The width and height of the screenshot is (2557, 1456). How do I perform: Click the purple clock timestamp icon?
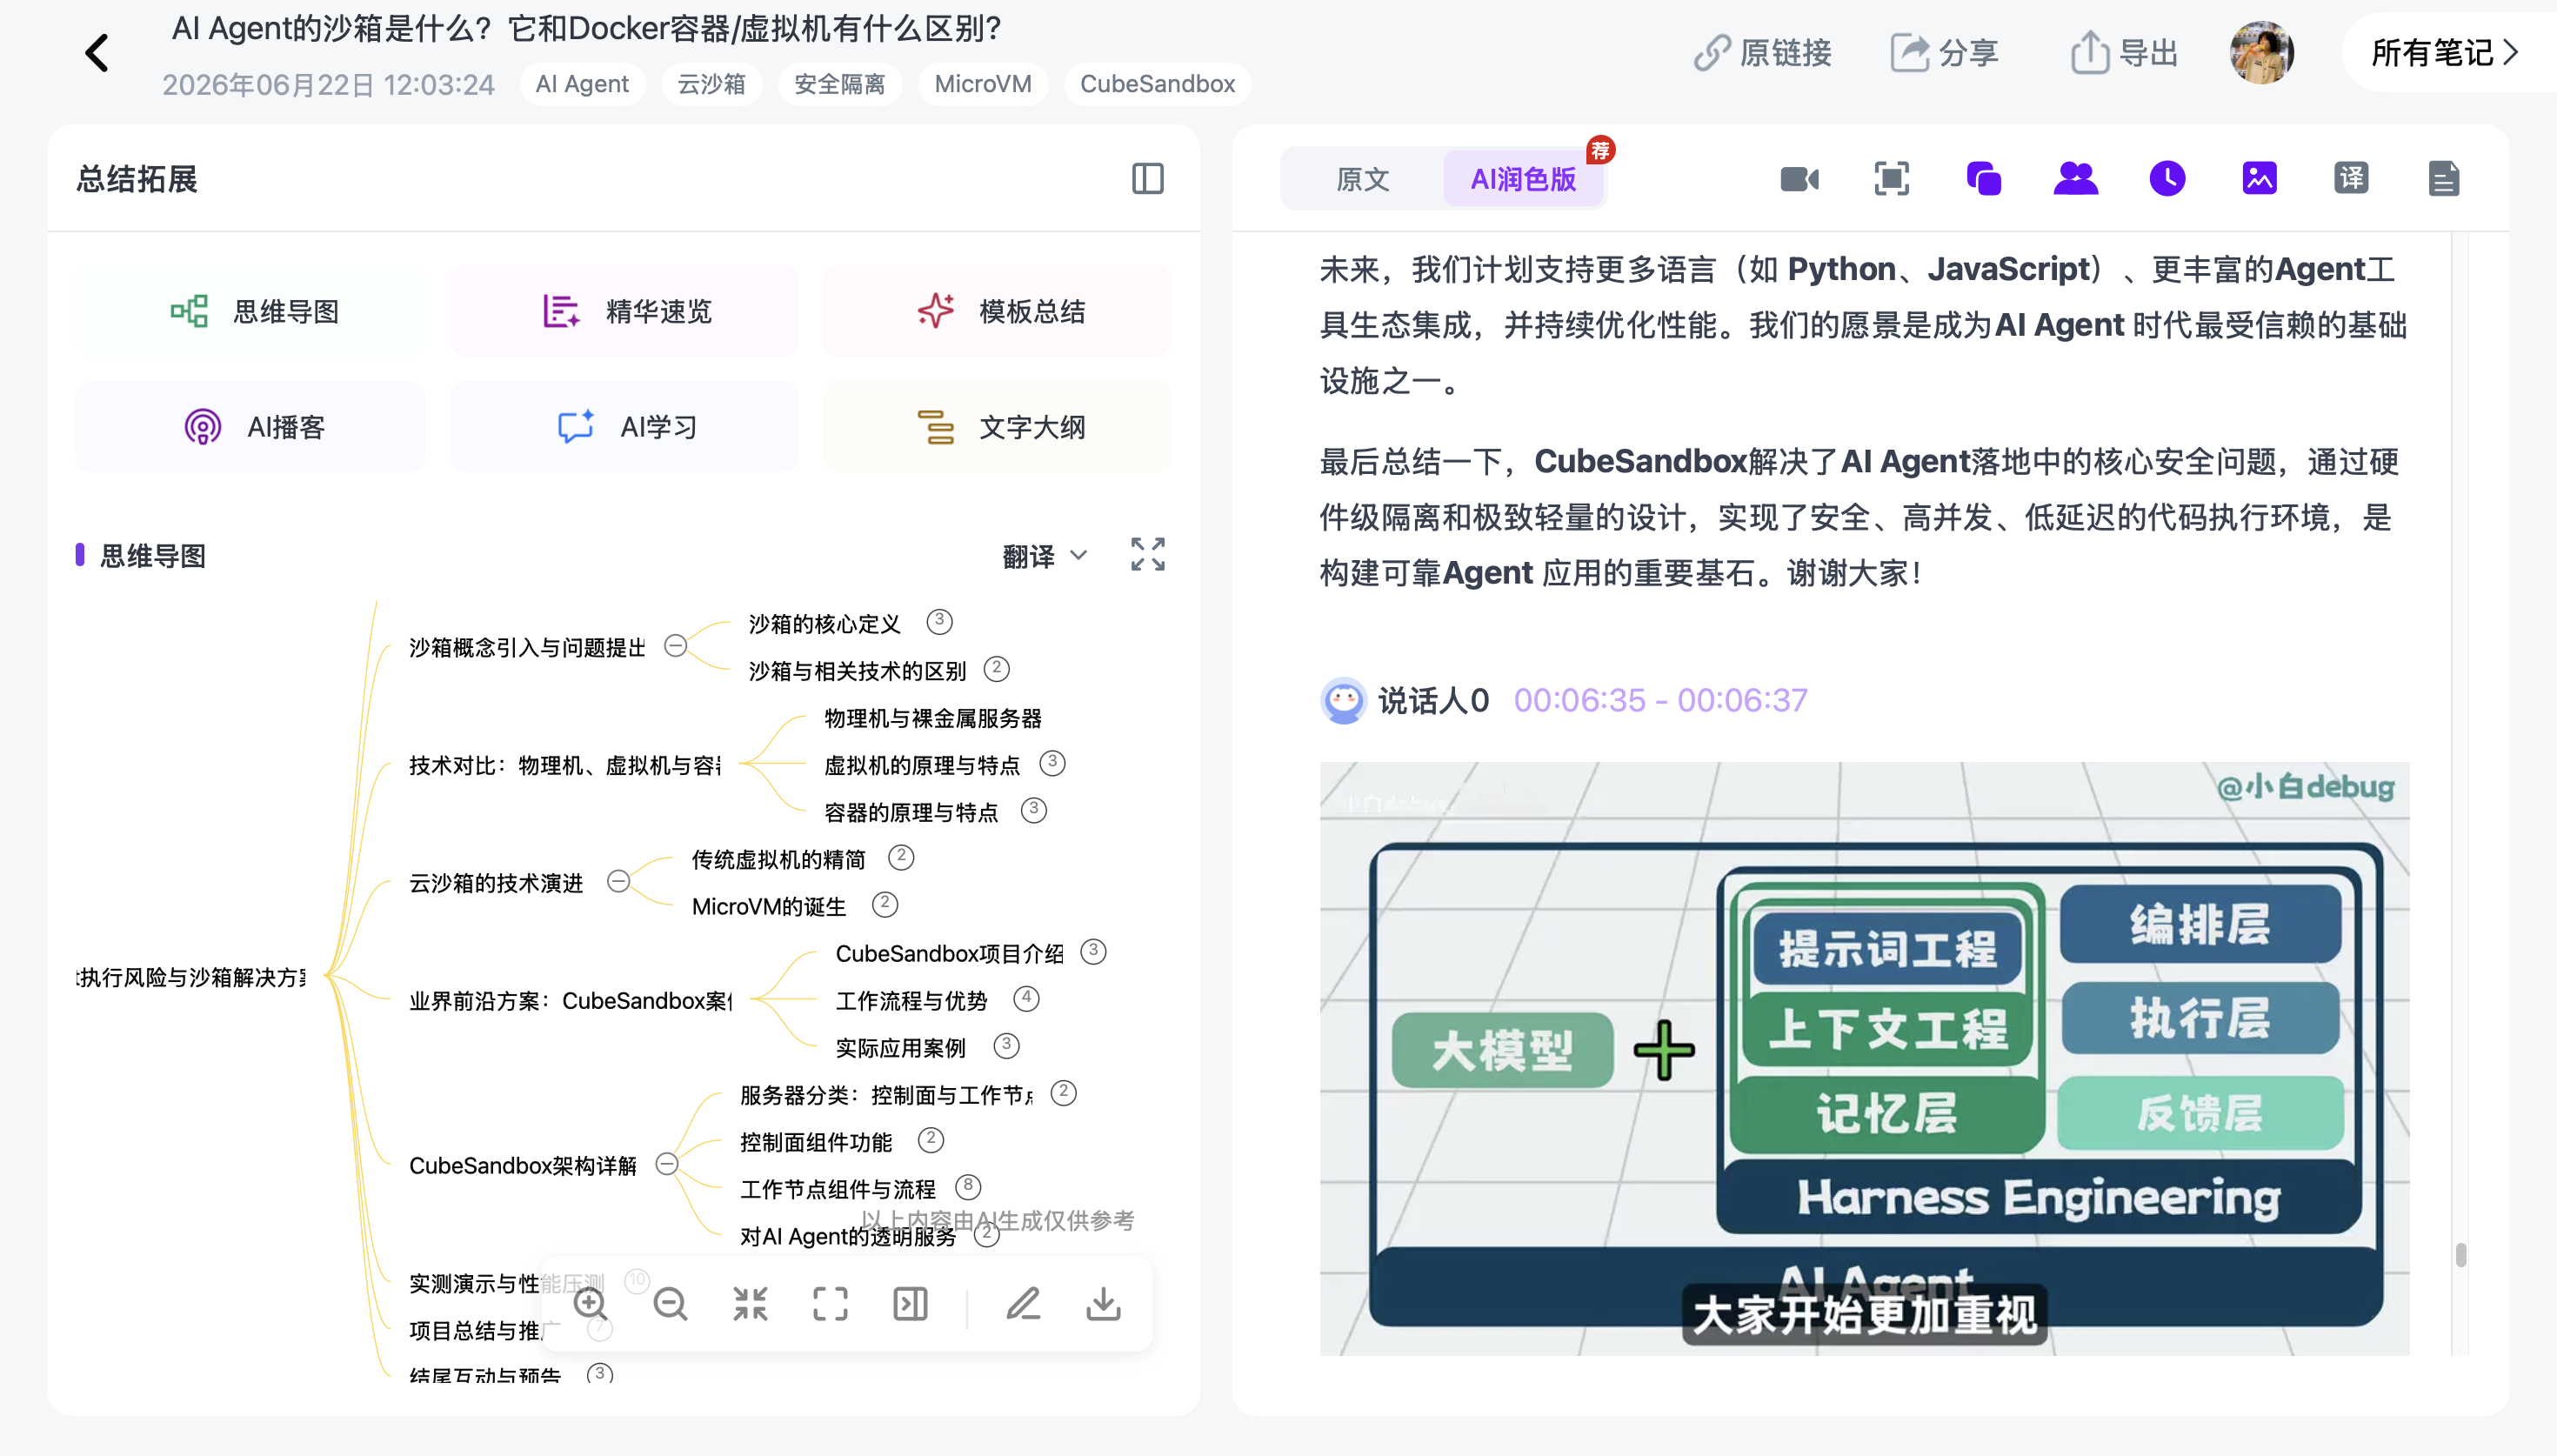coord(2167,179)
